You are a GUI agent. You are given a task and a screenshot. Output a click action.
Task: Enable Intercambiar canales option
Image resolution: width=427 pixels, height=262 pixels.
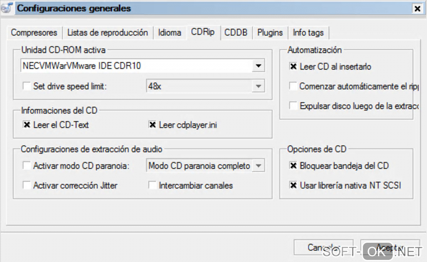pyautogui.click(x=152, y=185)
